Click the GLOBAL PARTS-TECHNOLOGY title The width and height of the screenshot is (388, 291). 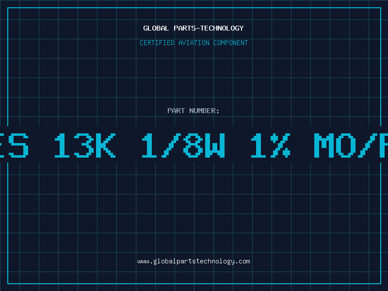[x=194, y=28]
